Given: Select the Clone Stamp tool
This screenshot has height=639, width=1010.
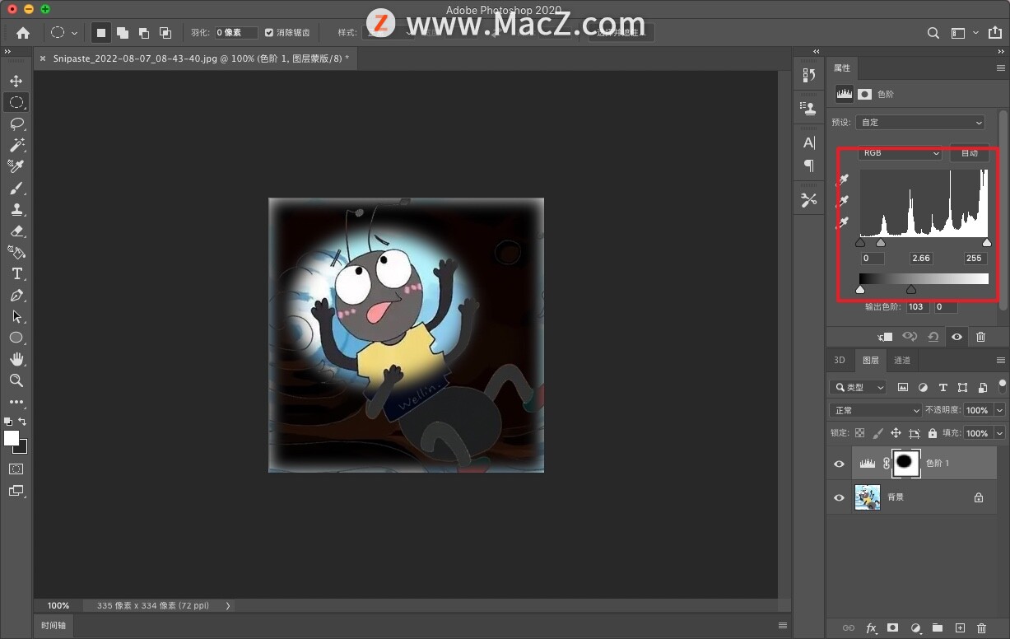Looking at the screenshot, I should tap(16, 209).
